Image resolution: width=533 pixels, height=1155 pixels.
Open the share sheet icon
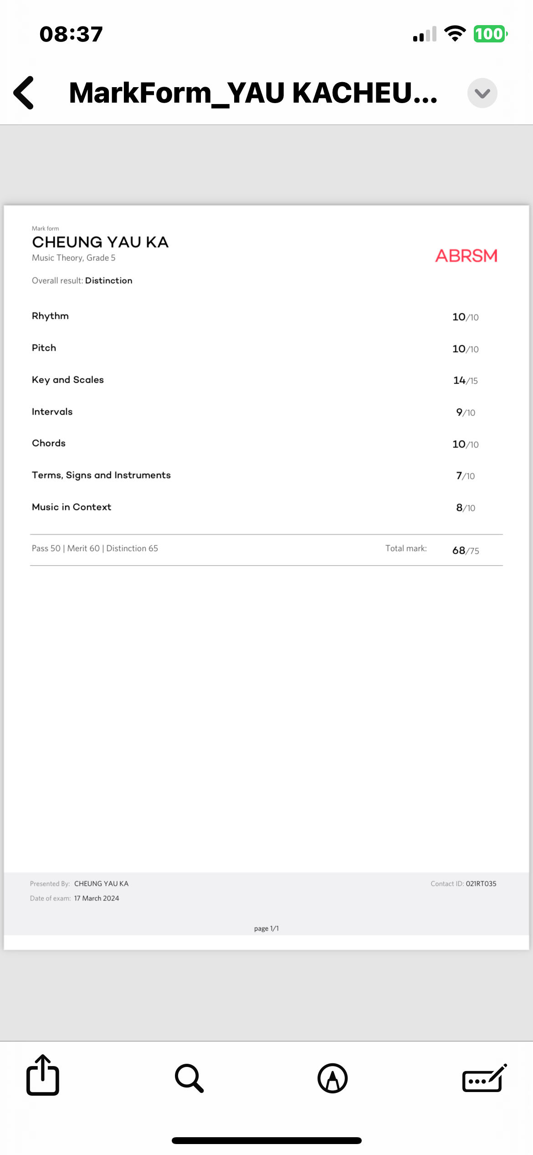coord(43,1076)
